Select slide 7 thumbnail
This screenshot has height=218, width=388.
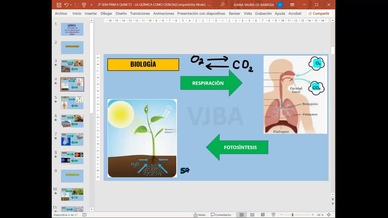(72, 139)
